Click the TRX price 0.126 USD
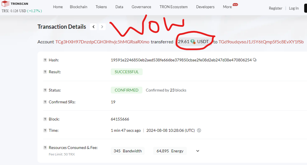Viewport: 307px width, 165px height. coord(14,11)
